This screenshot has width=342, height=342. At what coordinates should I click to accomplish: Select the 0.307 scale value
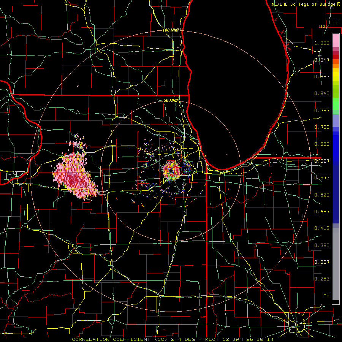(322, 262)
